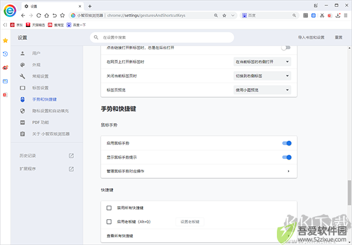Click the restore closed tab arrow icon
Image resolution: width=352 pixels, height=245 pixels.
click(x=55, y=15)
